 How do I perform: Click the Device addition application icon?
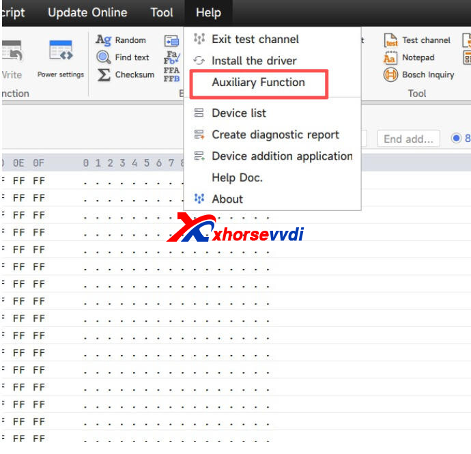[199, 156]
